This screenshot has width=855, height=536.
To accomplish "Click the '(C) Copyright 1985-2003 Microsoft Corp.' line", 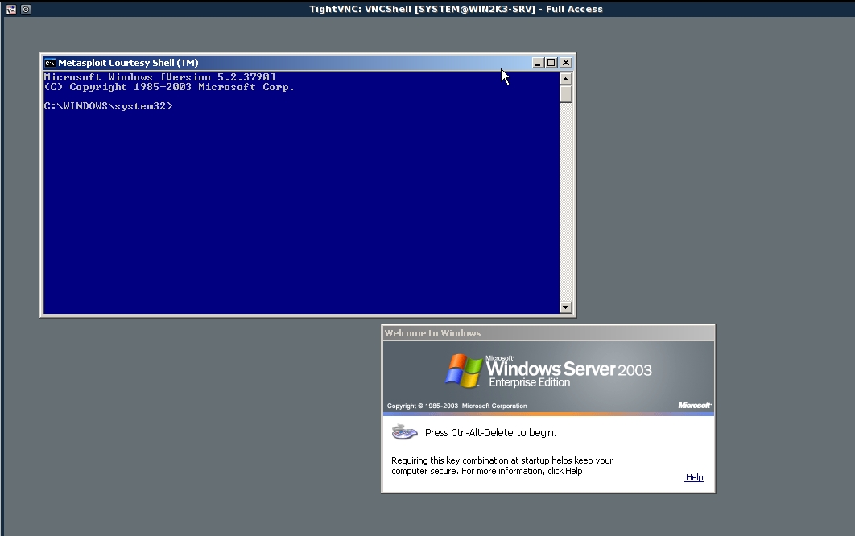I will [169, 87].
